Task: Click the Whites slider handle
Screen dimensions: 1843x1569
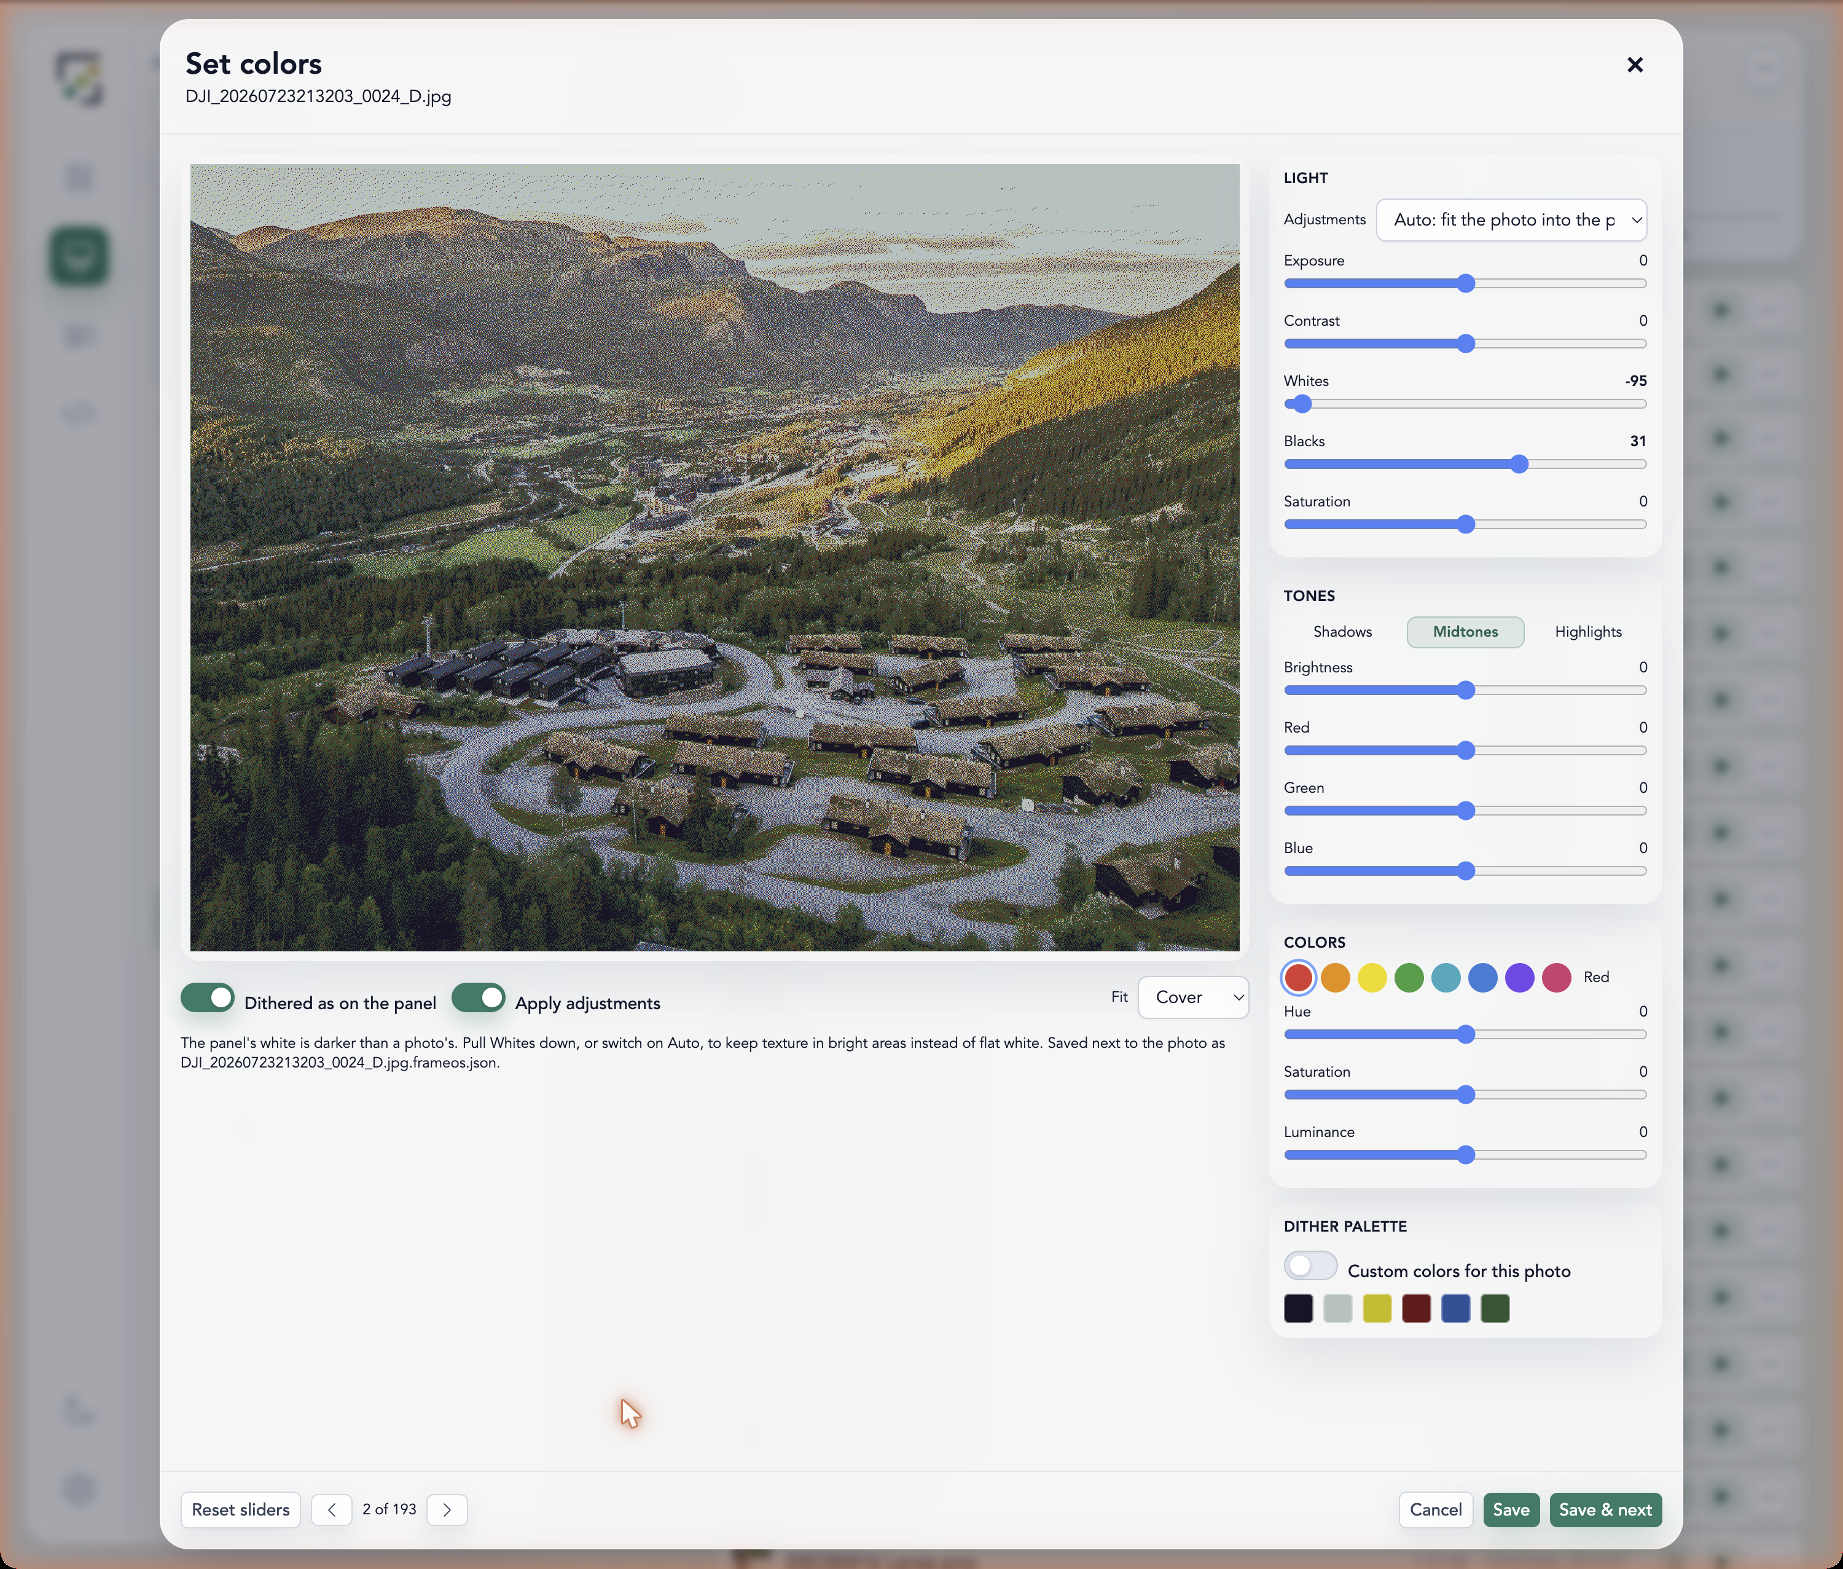Action: [x=1302, y=405]
